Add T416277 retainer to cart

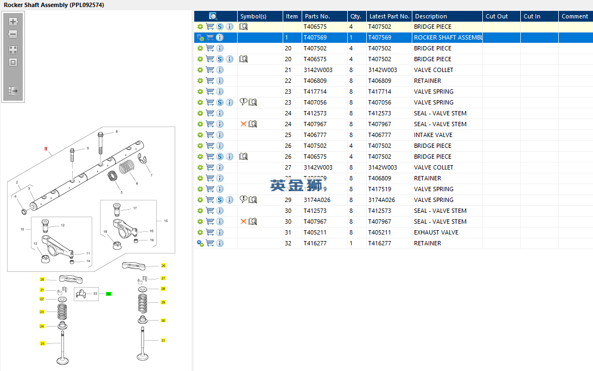tap(210, 243)
